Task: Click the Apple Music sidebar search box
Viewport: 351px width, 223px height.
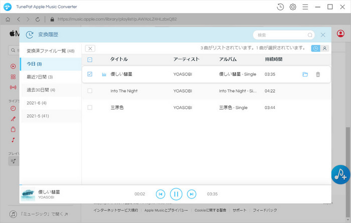Action: tap(14, 50)
